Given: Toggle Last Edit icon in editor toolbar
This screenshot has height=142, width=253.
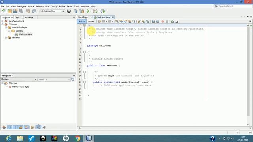Looking at the screenshot, I should pos(99,21).
